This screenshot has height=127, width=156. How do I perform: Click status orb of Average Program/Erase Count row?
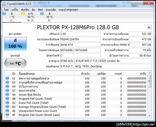coord(7,107)
